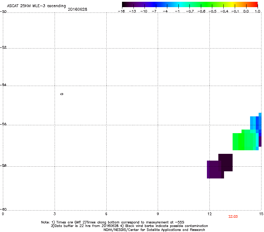The height and width of the screenshot is (232, 264).
Task: Click the color bar label '-0.1'
Action: [235, 11]
